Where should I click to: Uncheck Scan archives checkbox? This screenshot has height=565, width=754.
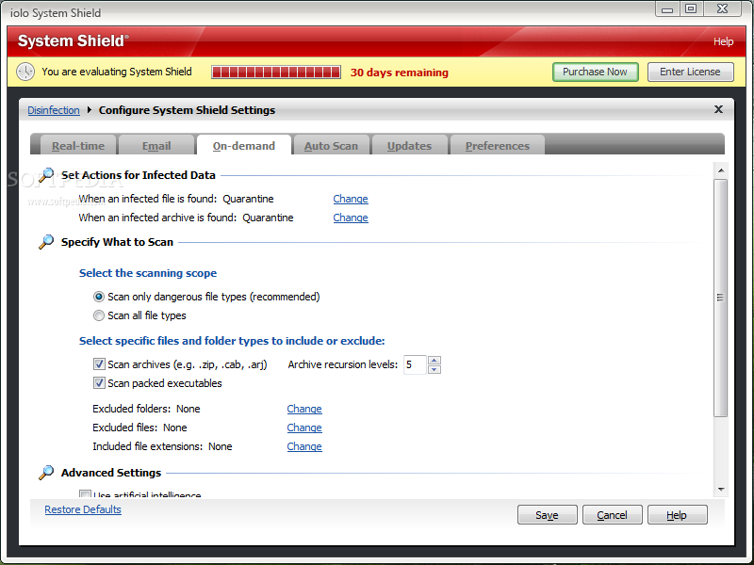coord(99,364)
